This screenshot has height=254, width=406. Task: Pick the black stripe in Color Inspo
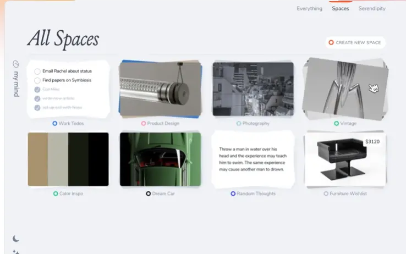click(98, 159)
